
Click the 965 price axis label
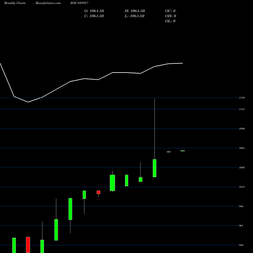241,226
